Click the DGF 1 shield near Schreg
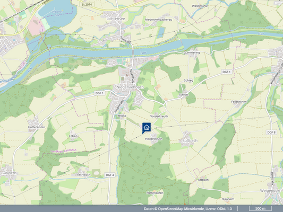 click(x=226, y=72)
